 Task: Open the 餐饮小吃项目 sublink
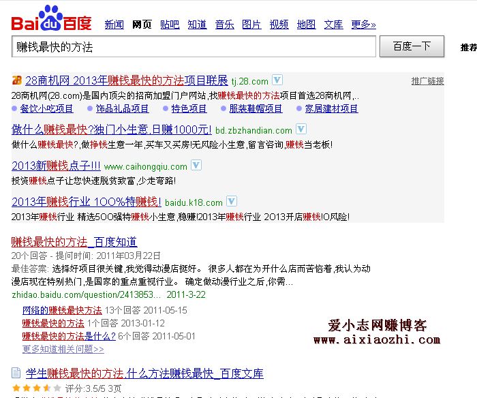tap(46, 108)
